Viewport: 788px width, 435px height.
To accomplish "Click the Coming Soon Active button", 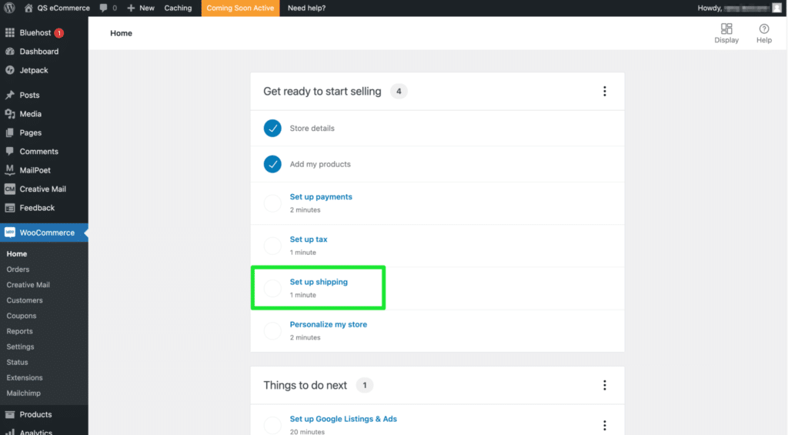I will (x=240, y=8).
